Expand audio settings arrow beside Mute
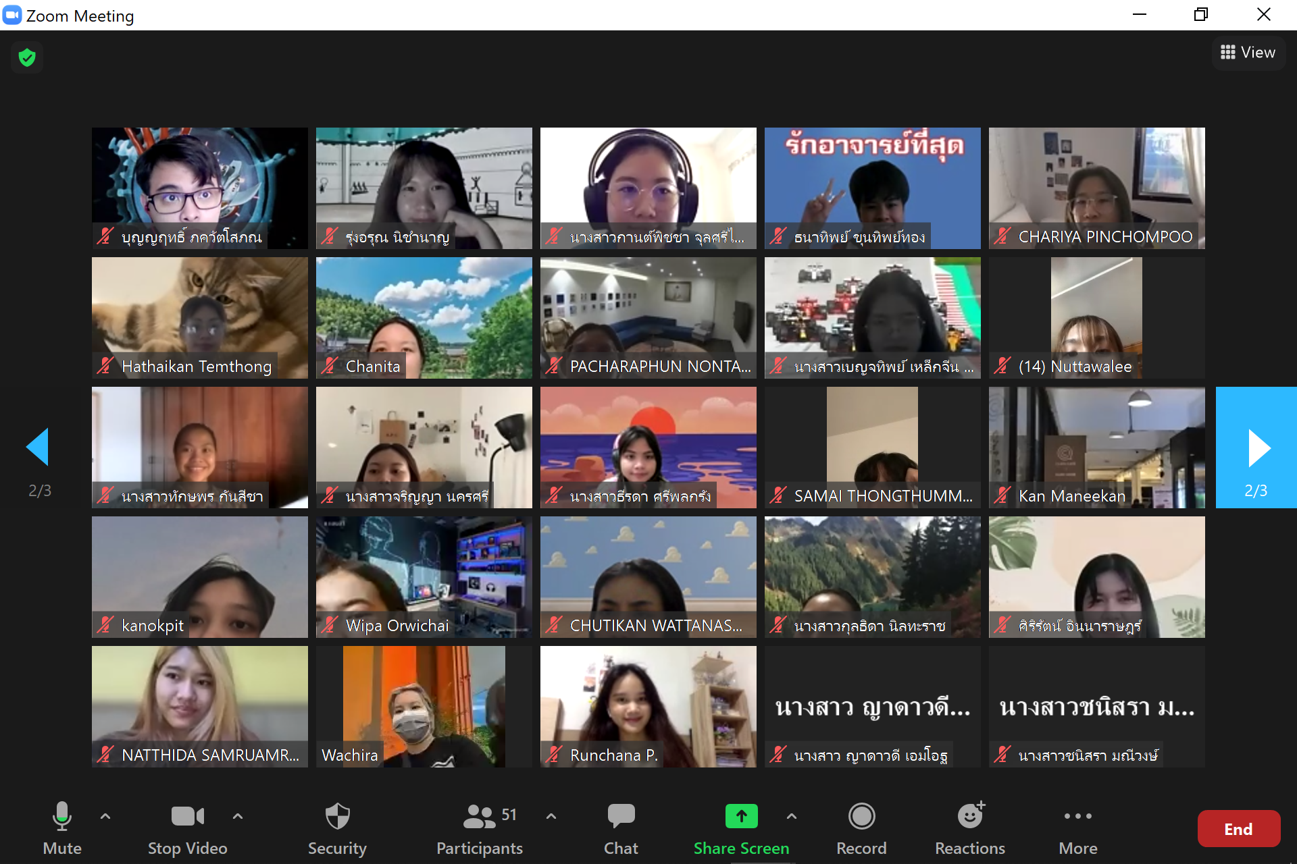The width and height of the screenshot is (1297, 864). coord(105,816)
